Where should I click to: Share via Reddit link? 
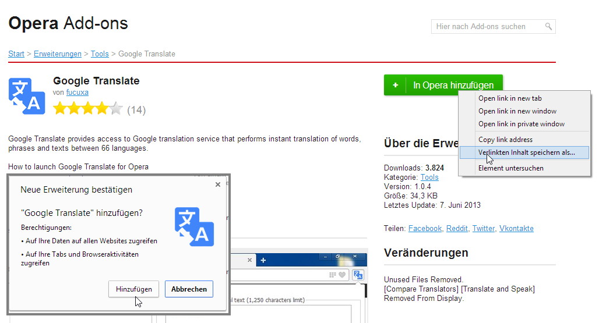tap(457, 228)
